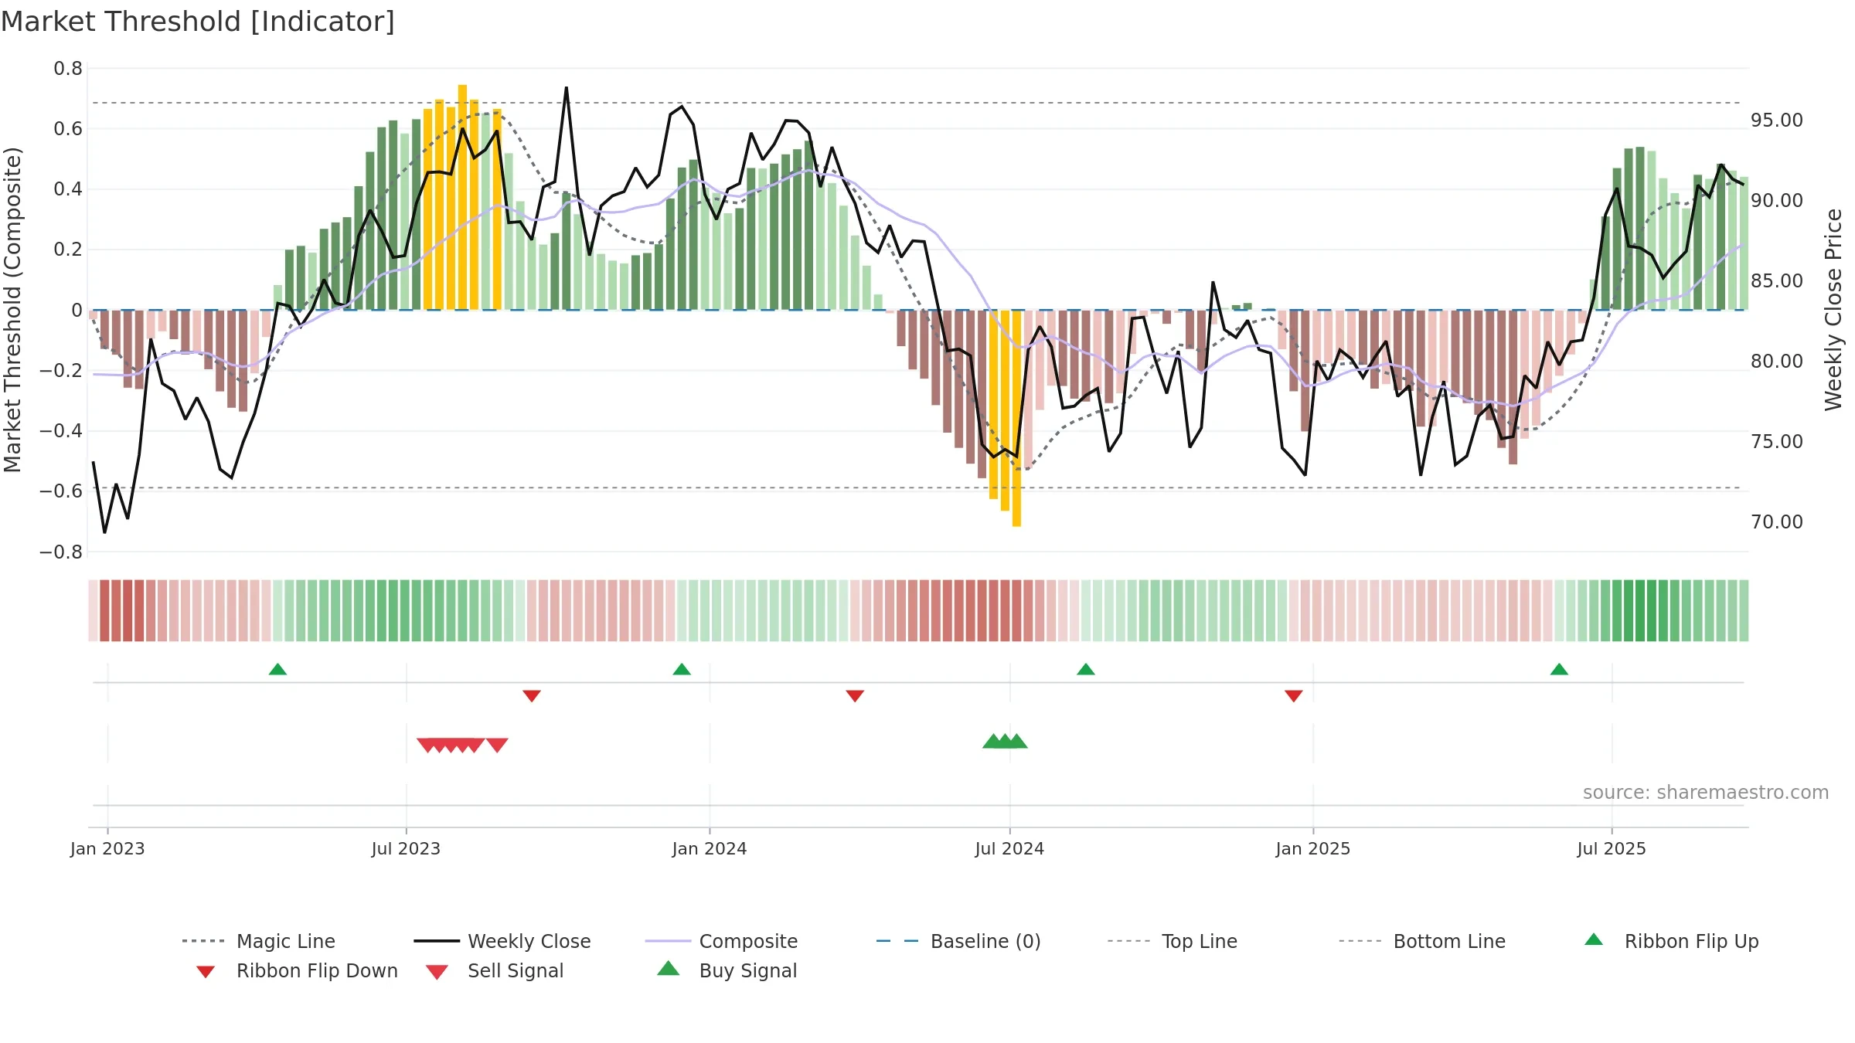
Task: Click the buy signal triangle cluster at Jul 2024
Action: point(1005,741)
